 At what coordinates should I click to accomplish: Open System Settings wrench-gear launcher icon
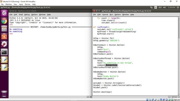4,44
